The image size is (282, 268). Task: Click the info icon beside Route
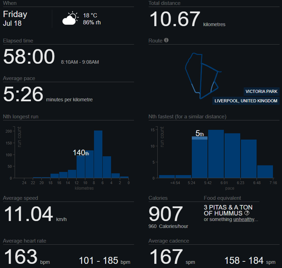166,40
